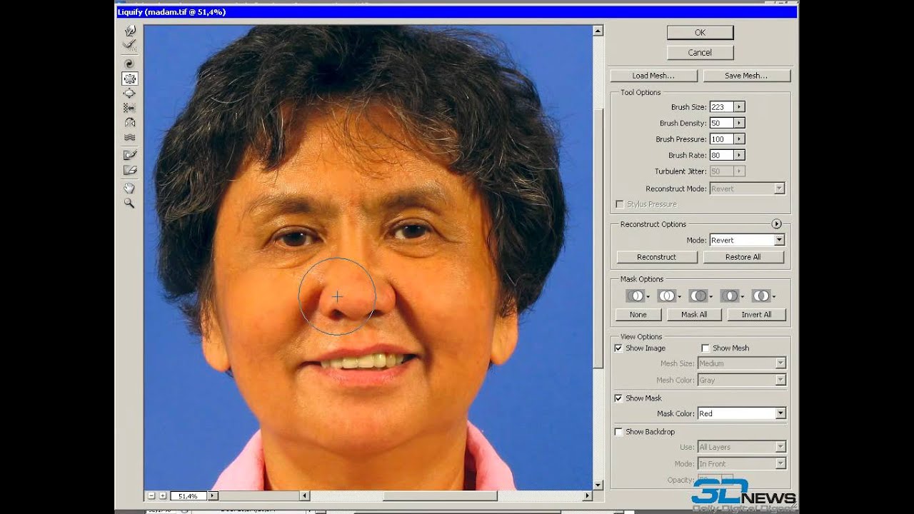Image resolution: width=914 pixels, height=514 pixels.
Task: Open the Reconstruct Options Mode dropdown
Action: [747, 241]
